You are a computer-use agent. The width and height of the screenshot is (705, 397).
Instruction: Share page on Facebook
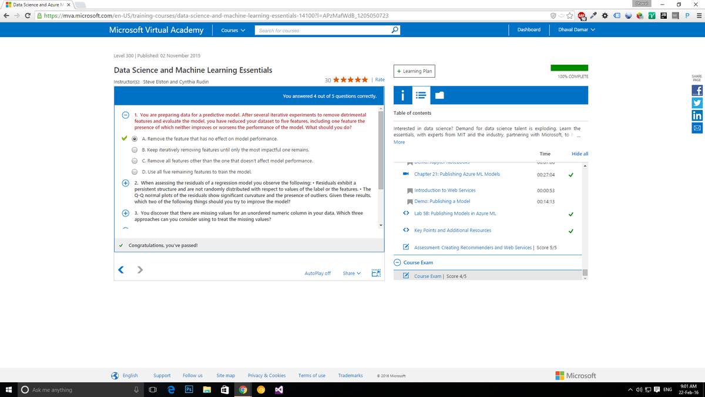click(x=697, y=90)
